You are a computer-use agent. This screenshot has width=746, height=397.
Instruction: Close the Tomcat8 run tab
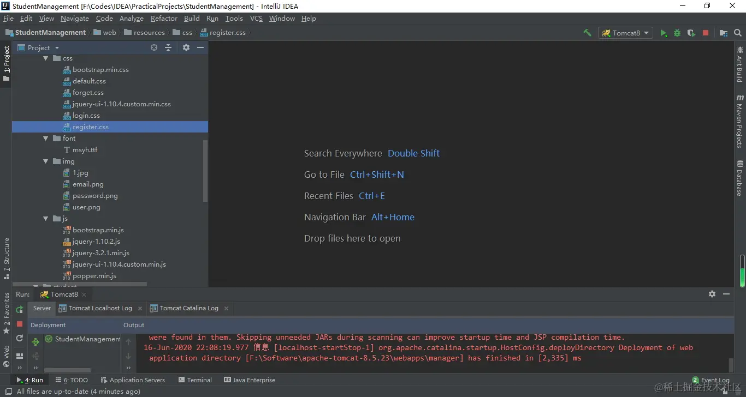[x=84, y=294]
